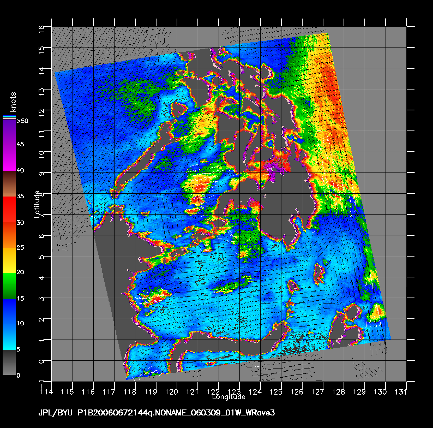Pick the red 30-35 color bar segment
The image size is (433, 428).
click(9, 209)
